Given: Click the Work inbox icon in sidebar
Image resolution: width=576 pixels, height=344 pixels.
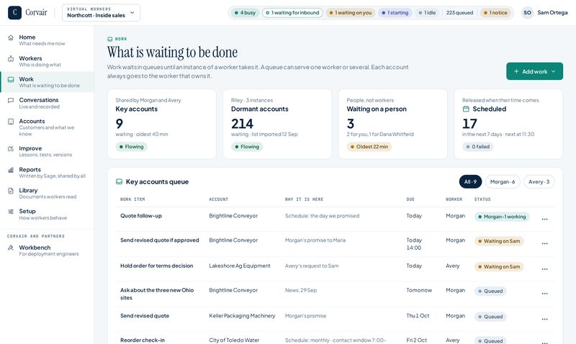Looking at the screenshot, I should pos(11,79).
